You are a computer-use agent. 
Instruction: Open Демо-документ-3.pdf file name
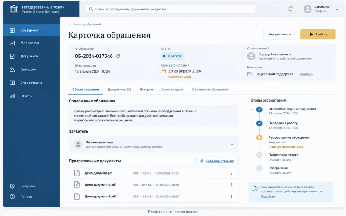[100, 197]
